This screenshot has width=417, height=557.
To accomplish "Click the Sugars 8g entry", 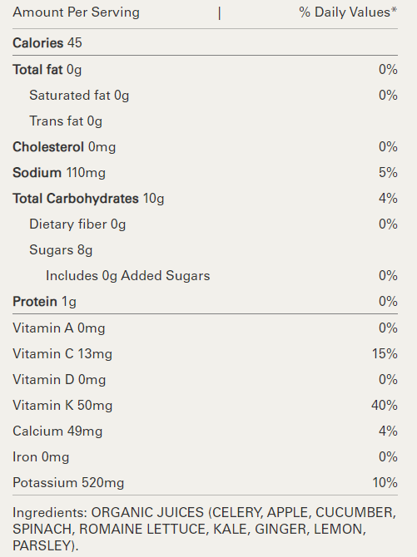I will [61, 250].
